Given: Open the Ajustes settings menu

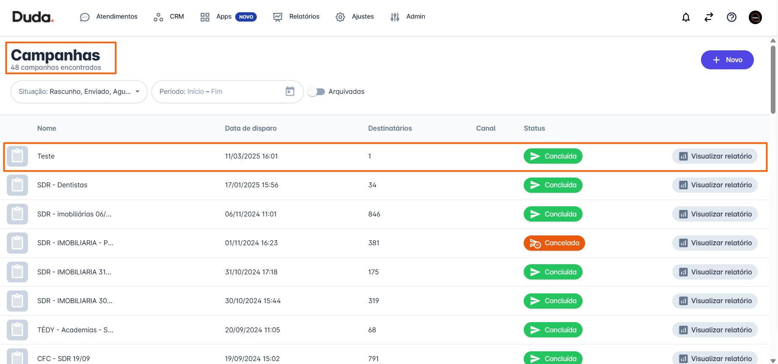Looking at the screenshot, I should click(355, 17).
